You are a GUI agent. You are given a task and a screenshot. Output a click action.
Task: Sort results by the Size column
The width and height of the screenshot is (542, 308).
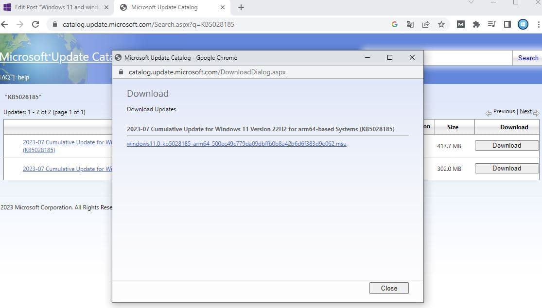click(x=453, y=127)
